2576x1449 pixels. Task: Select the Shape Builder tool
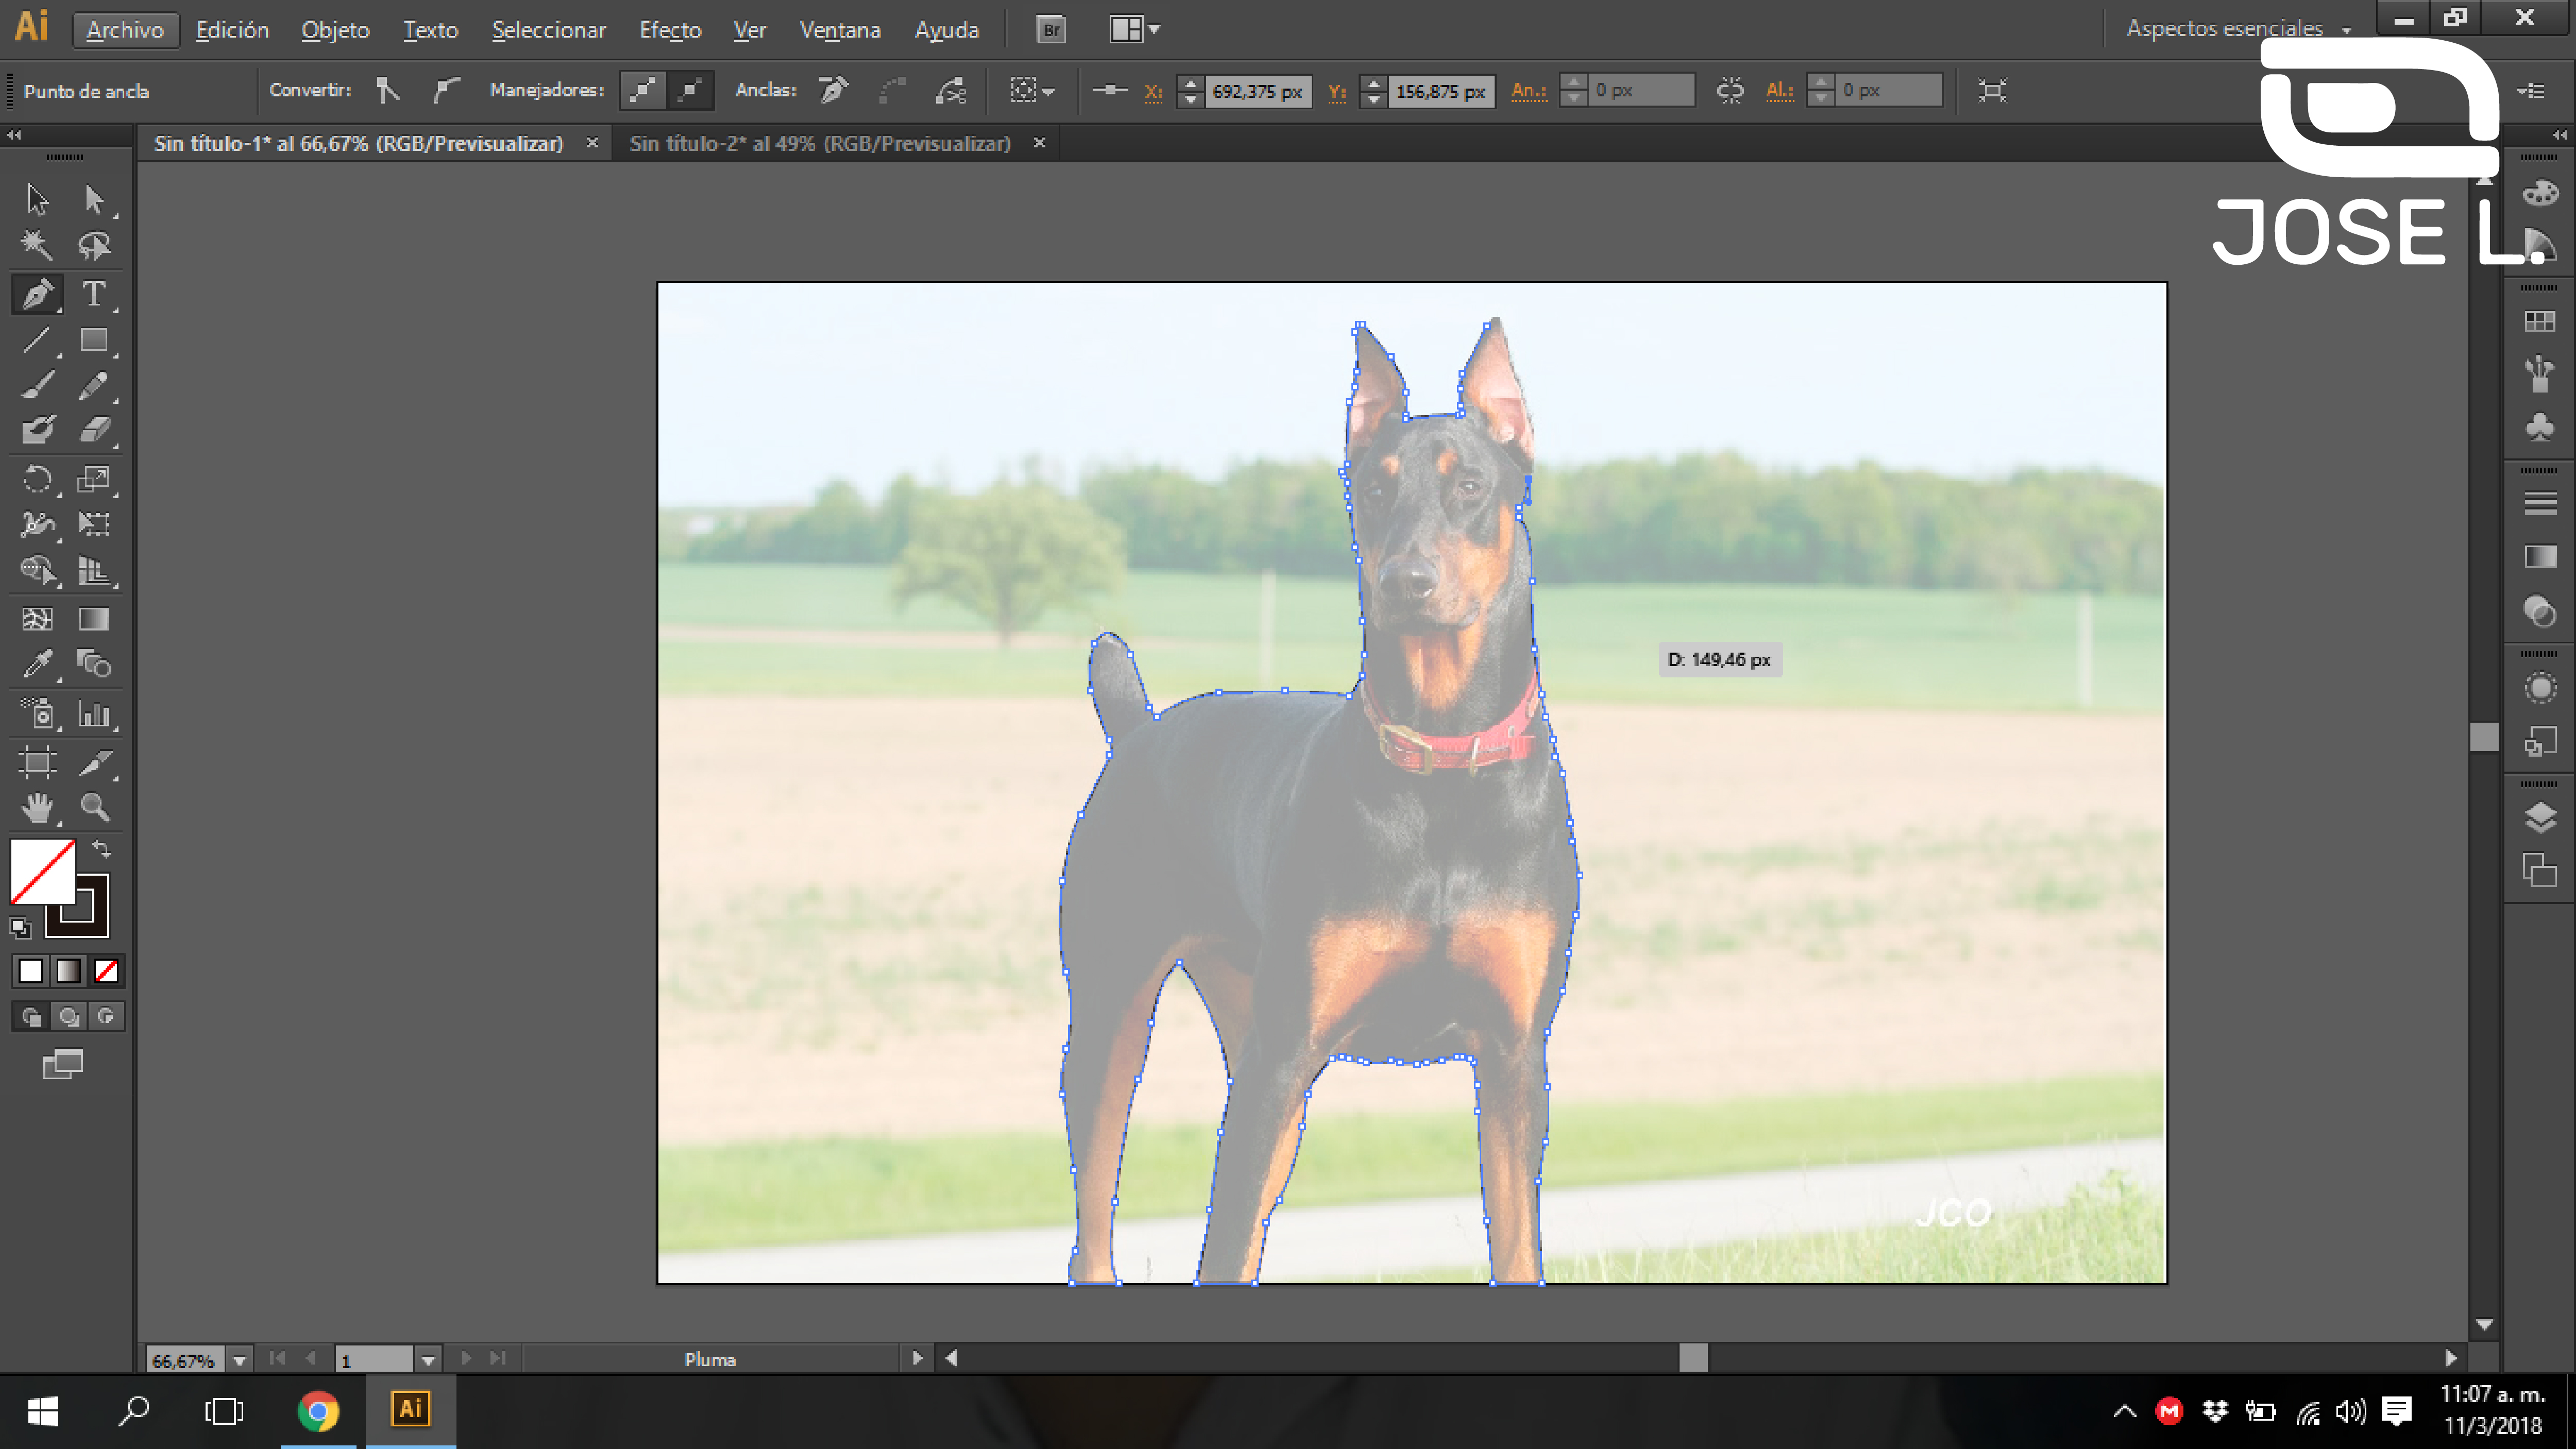37,571
